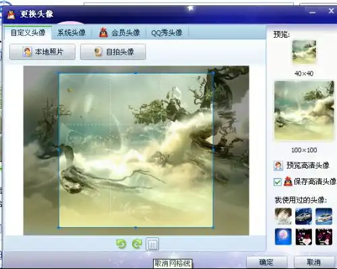Image resolution: width=337 pixels, height=269 pixels.
Task: Click the top-middle crop handle
Action: tap(135, 73)
